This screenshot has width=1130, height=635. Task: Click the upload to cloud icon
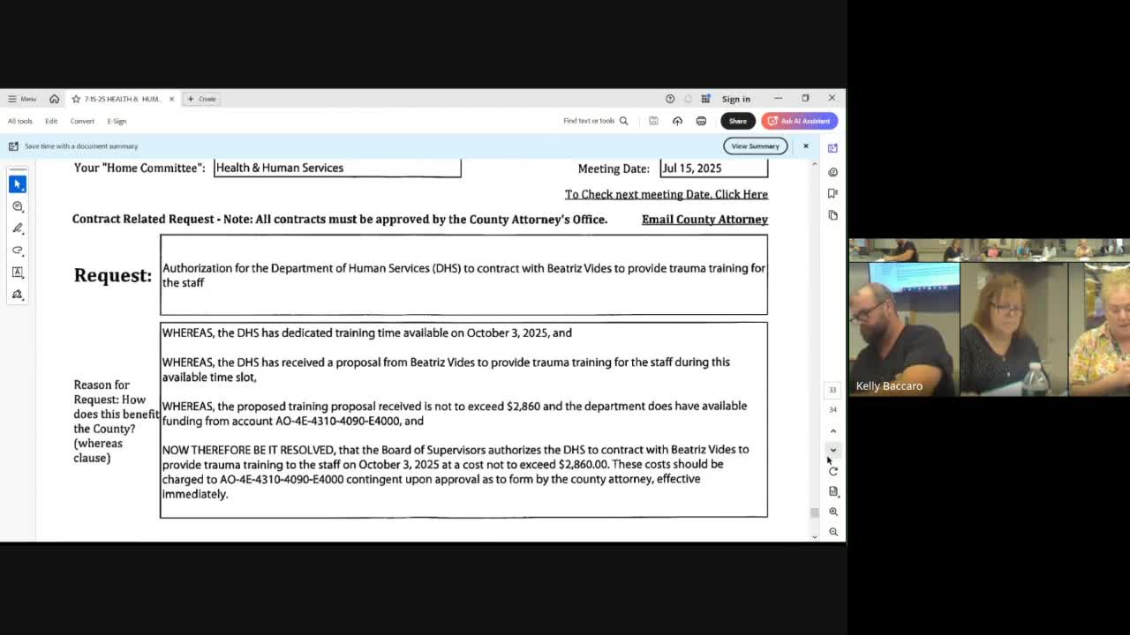point(677,121)
